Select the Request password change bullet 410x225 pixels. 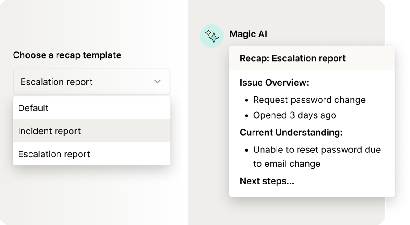[x=310, y=100]
